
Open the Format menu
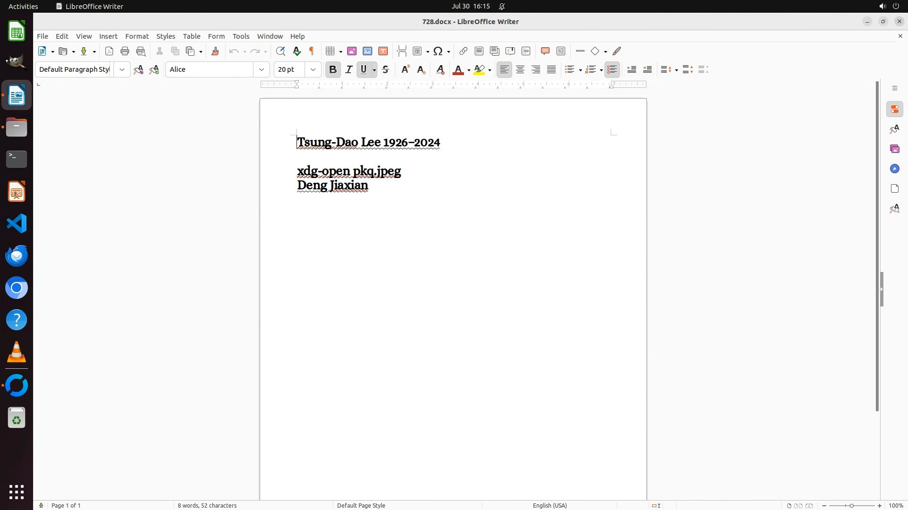click(x=137, y=36)
